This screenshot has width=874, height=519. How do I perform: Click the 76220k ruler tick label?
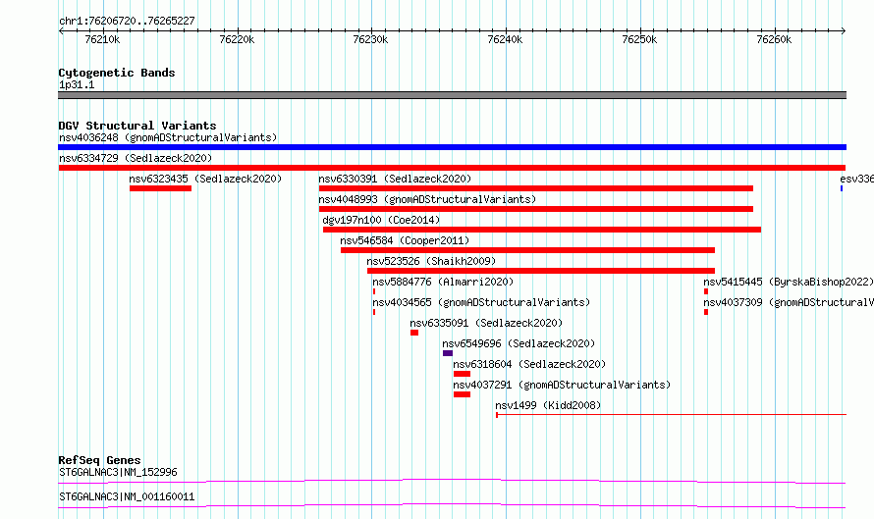coord(237,39)
